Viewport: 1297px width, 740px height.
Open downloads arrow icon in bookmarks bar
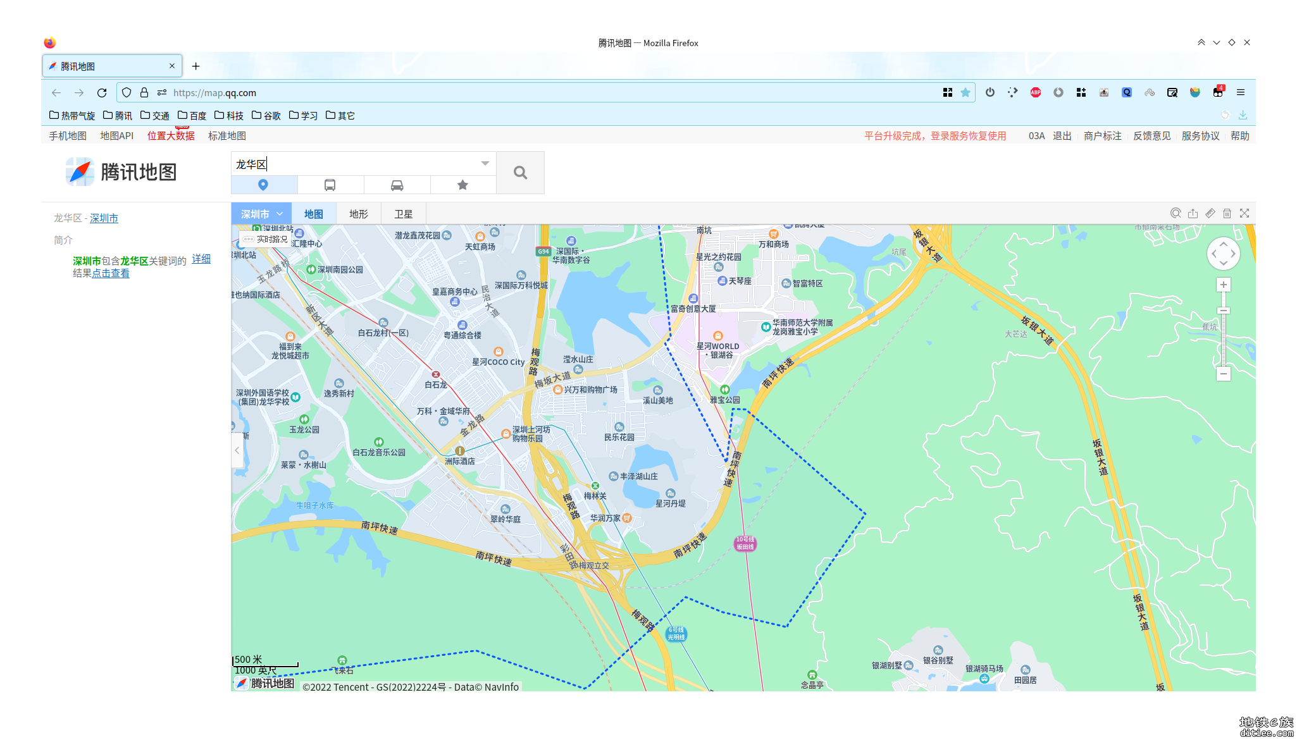(1243, 114)
